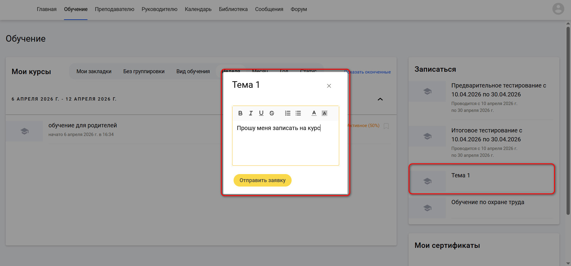Toggle bookmark for обучение для родителей
The width and height of the screenshot is (571, 266).
tap(386, 126)
